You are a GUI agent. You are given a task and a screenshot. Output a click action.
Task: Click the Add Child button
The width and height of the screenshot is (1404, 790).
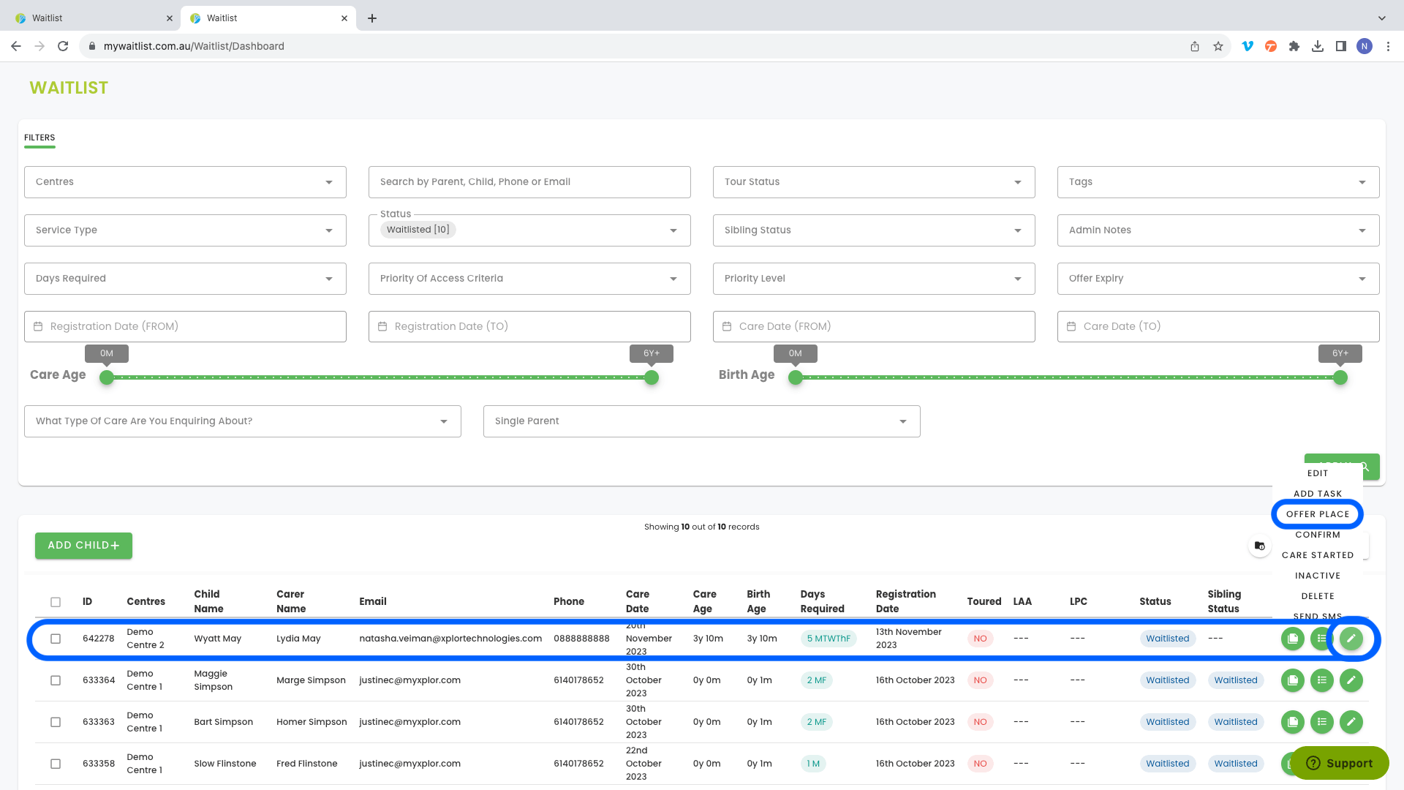coord(83,546)
